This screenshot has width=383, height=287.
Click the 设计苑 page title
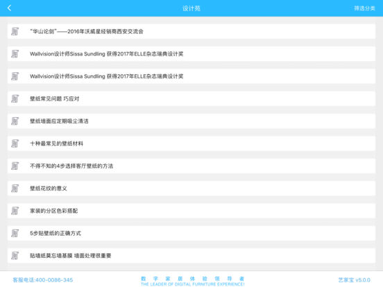click(x=191, y=8)
